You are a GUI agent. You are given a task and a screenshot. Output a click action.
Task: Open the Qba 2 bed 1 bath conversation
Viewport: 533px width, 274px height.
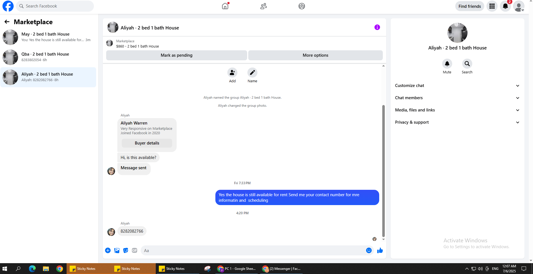click(48, 57)
